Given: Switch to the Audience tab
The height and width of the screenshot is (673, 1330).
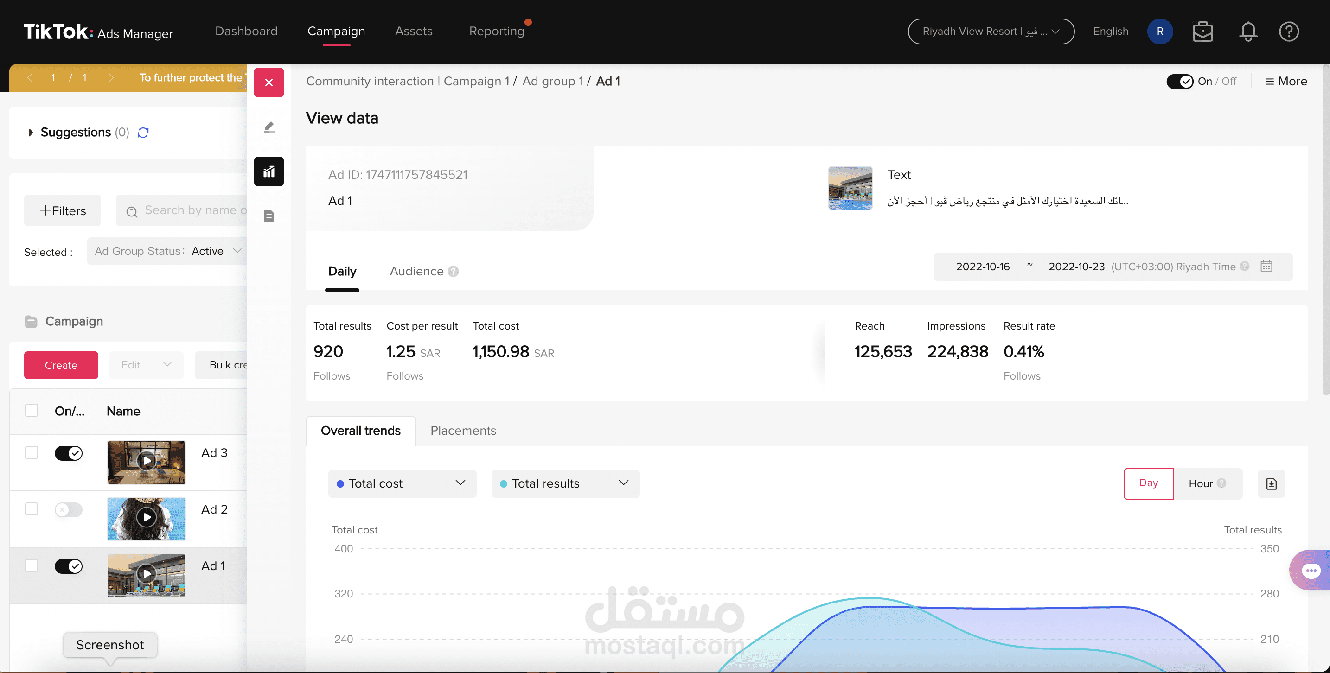Looking at the screenshot, I should pos(416,272).
